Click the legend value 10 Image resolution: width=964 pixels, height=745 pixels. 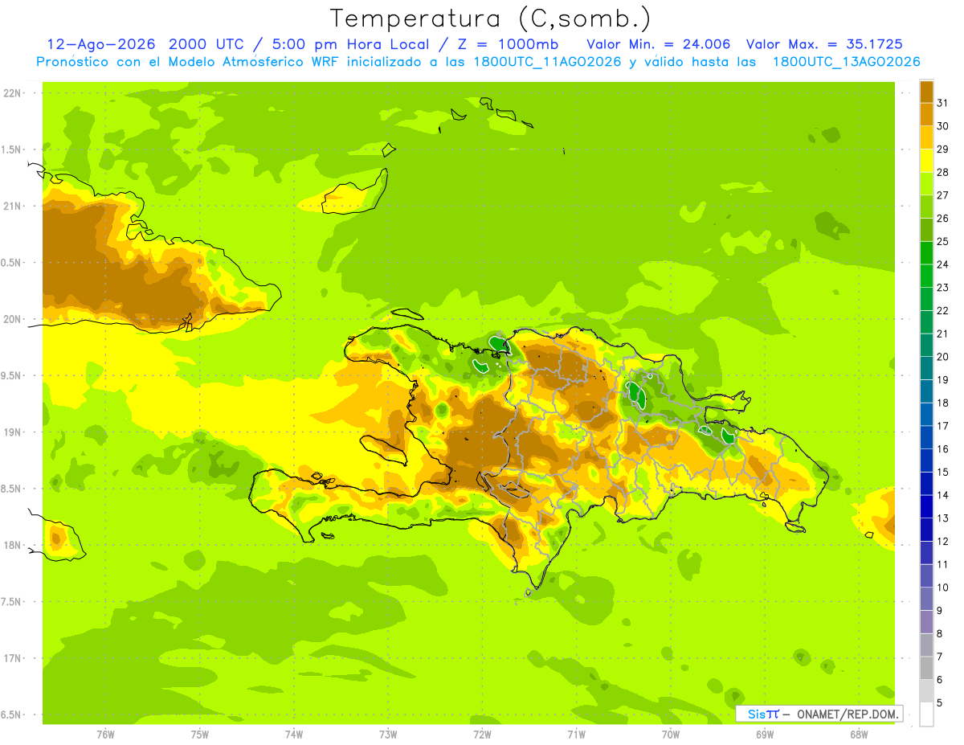point(942,587)
